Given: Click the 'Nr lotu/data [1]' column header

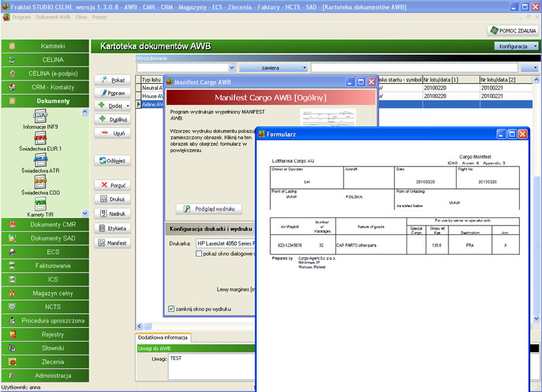Looking at the screenshot, I should (x=451, y=80).
